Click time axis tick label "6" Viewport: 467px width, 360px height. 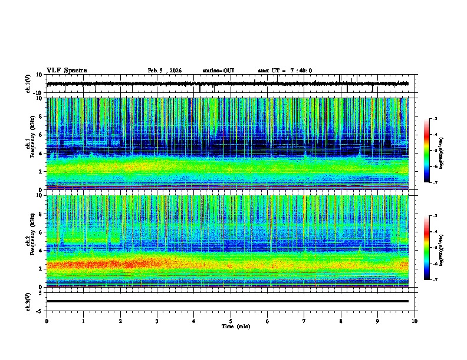coord(268,321)
